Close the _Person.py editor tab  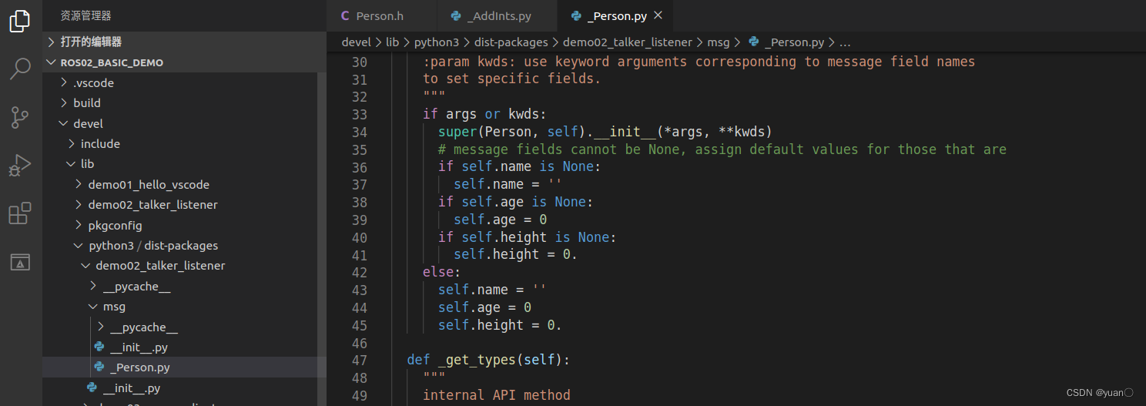point(658,15)
